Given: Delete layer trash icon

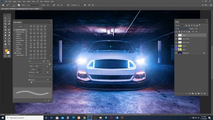Looking at the screenshot, I should coord(205,94).
